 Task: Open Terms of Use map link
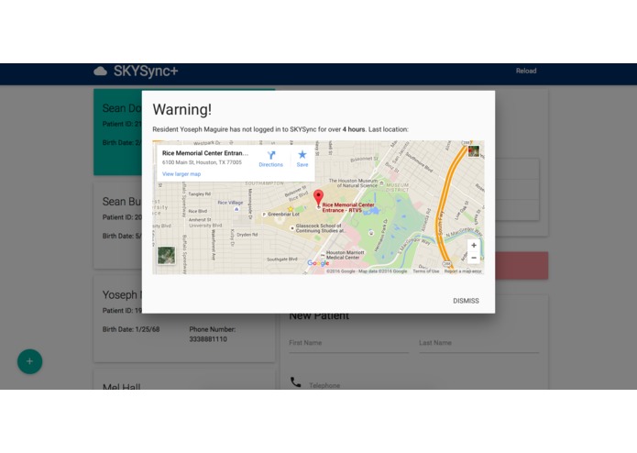[x=426, y=271]
